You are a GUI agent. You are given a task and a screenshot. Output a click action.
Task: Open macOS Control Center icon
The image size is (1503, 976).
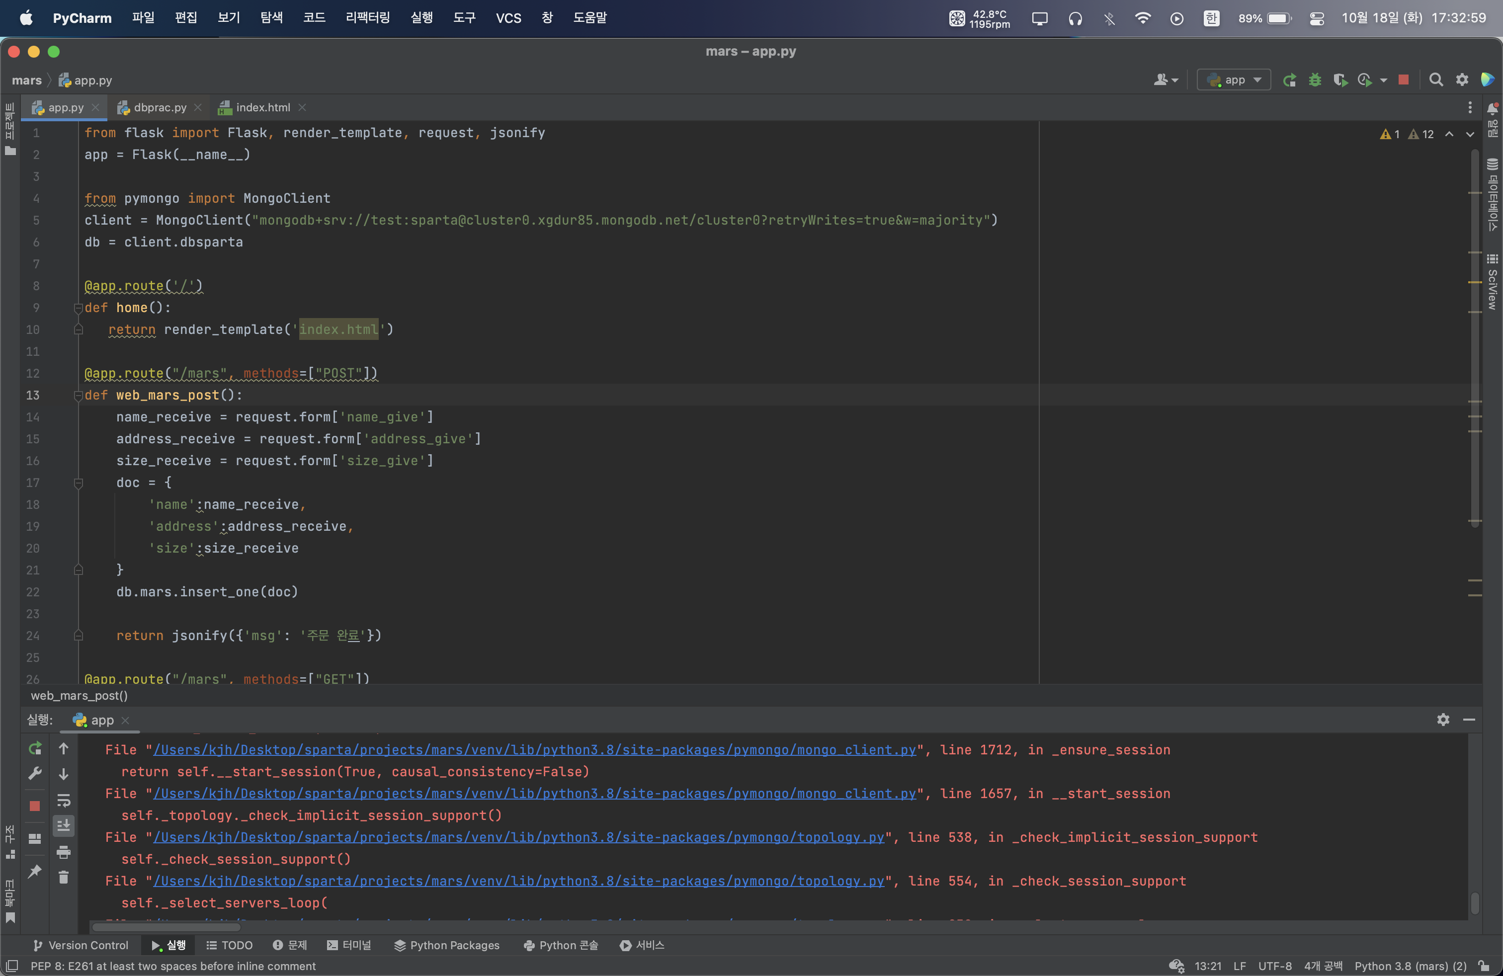(x=1317, y=18)
